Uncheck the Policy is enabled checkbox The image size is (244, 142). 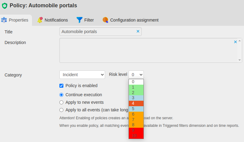point(62,86)
